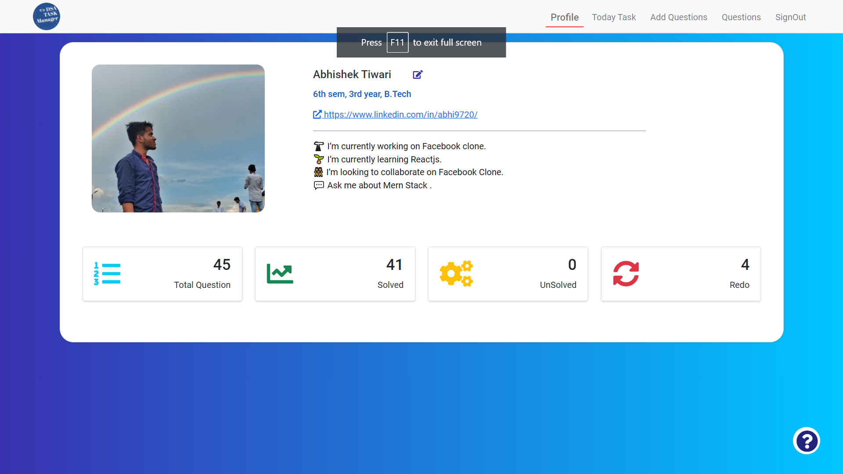The height and width of the screenshot is (474, 843).
Task: Click the green chart Solved icon
Action: click(x=280, y=274)
